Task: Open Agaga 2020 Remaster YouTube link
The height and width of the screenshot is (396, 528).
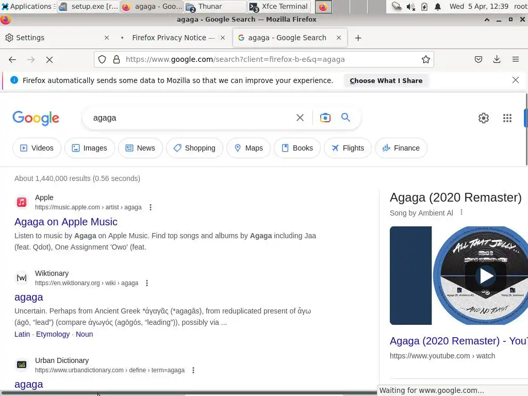Action: pyautogui.click(x=458, y=341)
